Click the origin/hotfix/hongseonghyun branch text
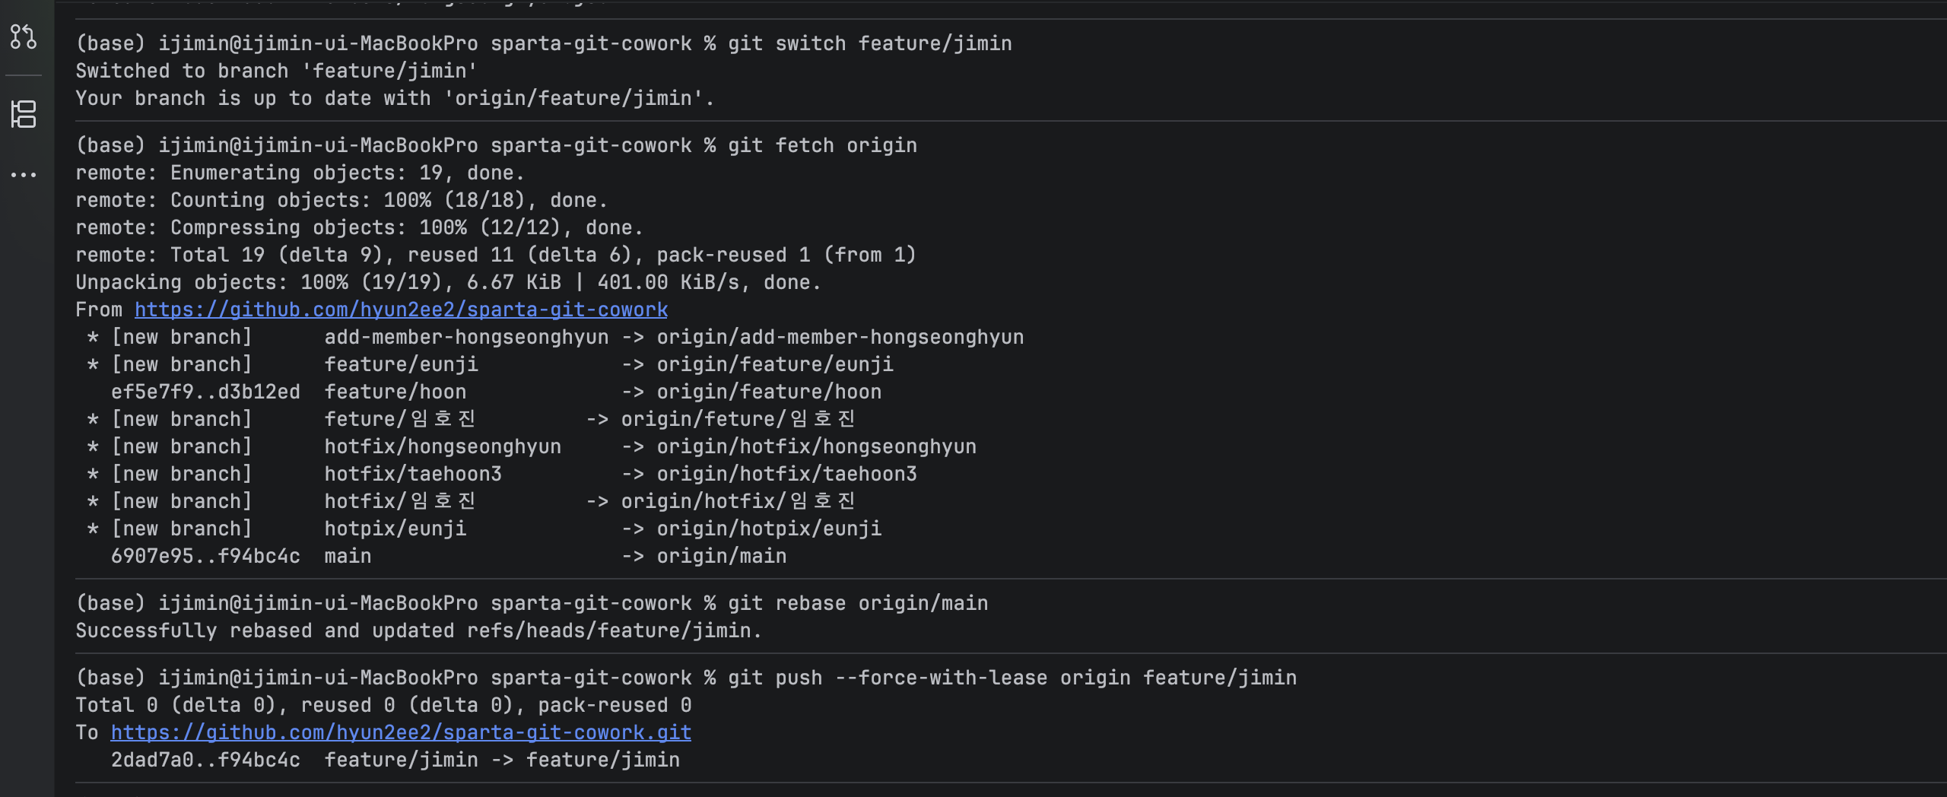This screenshot has width=1947, height=797. pyautogui.click(x=816, y=446)
